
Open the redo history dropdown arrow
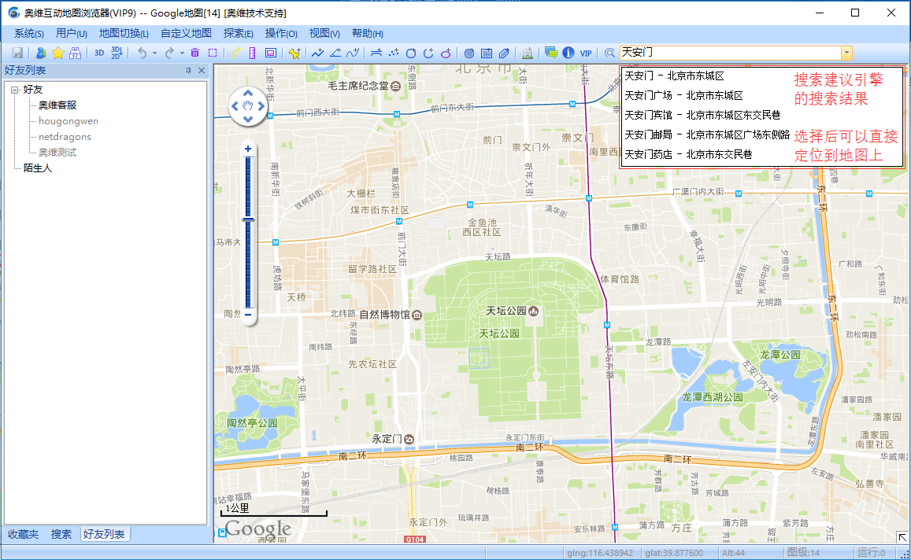tap(182, 53)
